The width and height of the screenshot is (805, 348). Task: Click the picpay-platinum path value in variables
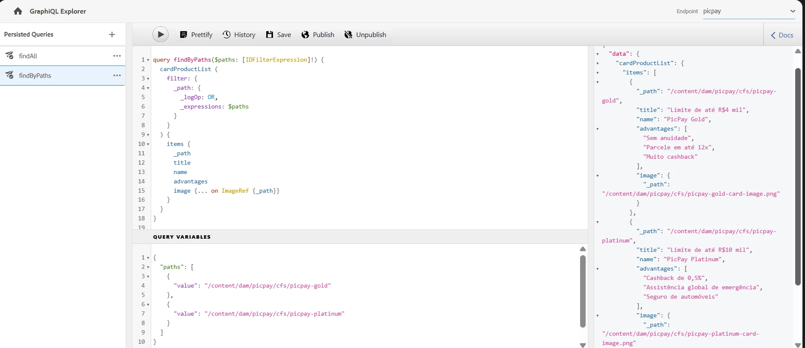click(x=275, y=314)
